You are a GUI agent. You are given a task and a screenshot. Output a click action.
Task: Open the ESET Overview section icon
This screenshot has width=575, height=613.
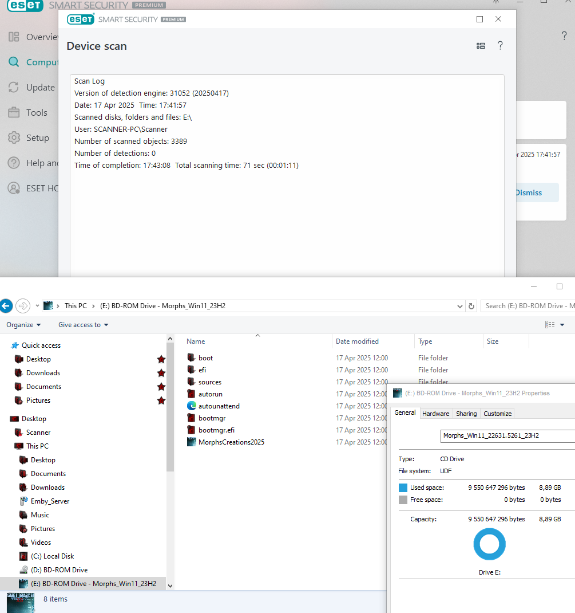coord(14,37)
